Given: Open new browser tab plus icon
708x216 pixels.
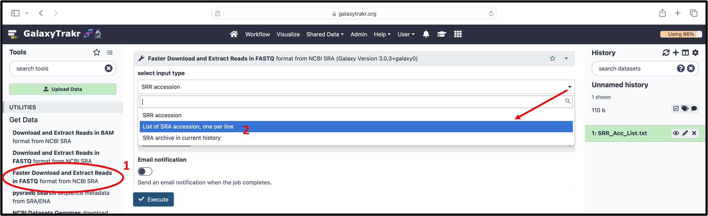Looking at the screenshot, I should pos(678,13).
